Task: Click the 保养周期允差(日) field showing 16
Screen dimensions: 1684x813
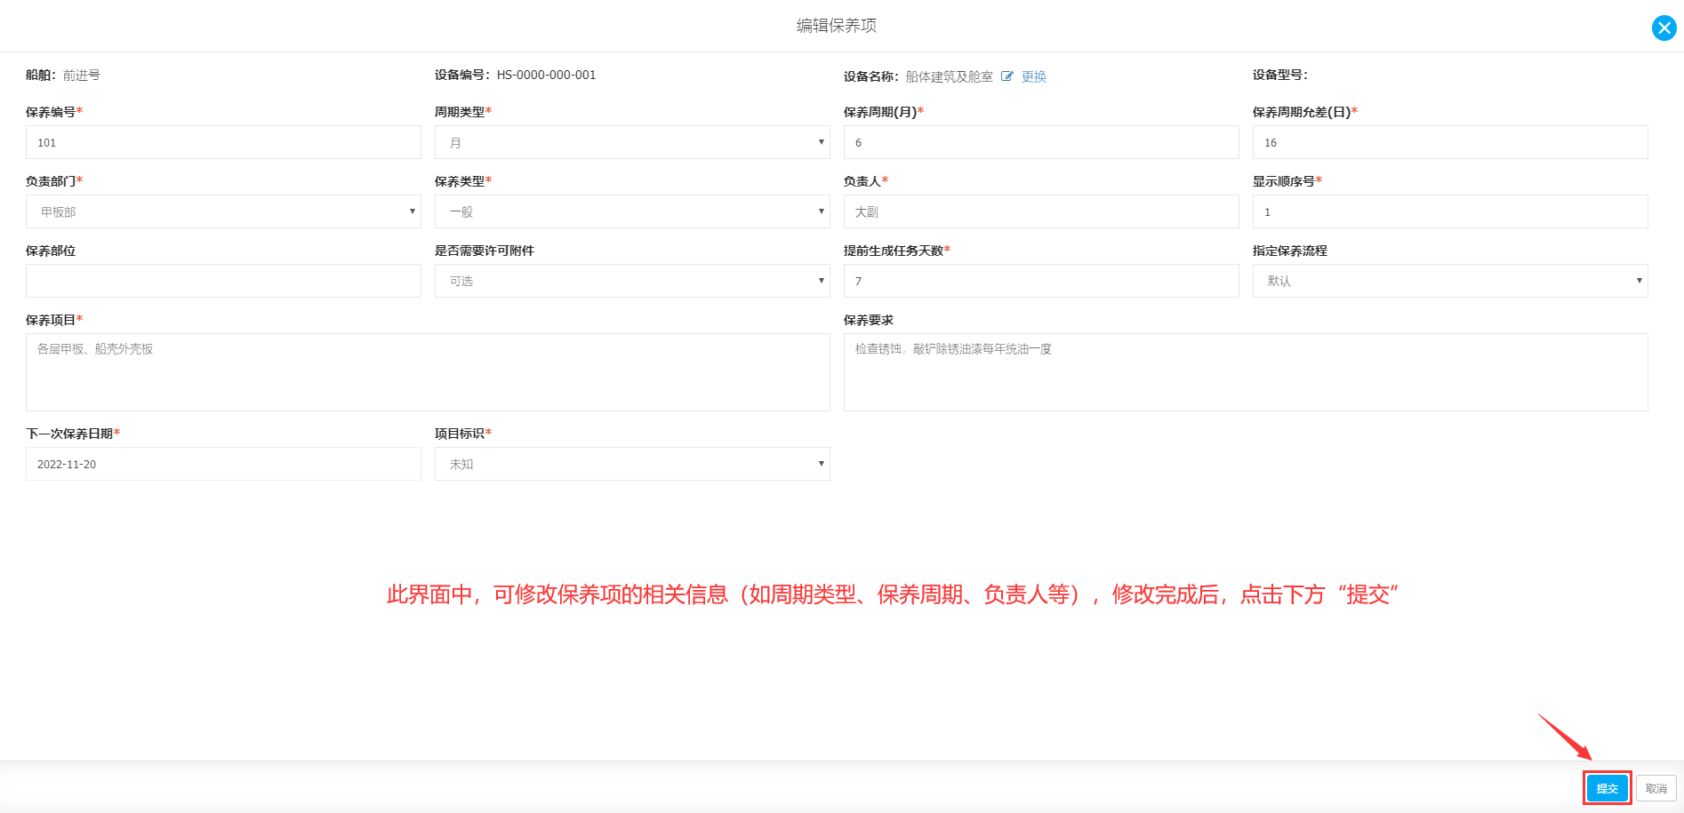Action: pos(1450,142)
